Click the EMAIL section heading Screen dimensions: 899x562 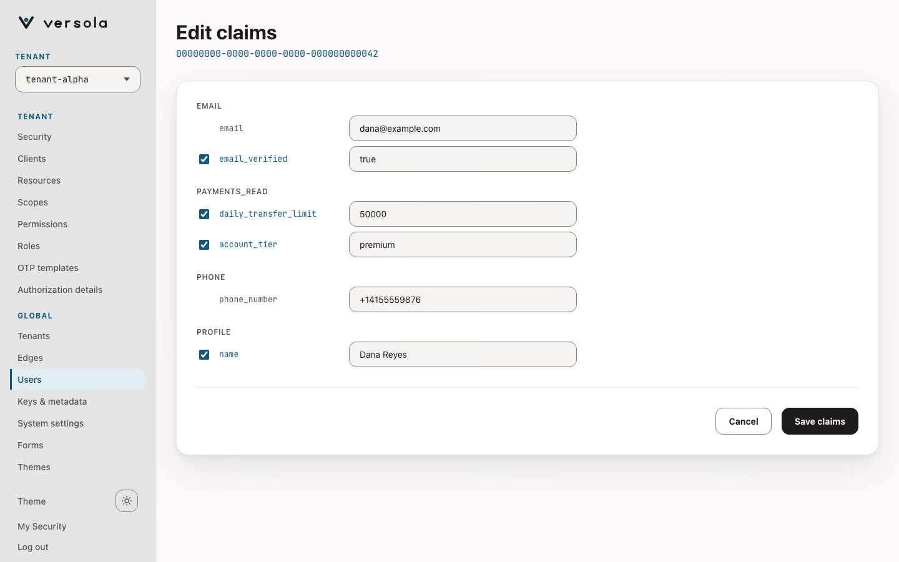click(209, 106)
